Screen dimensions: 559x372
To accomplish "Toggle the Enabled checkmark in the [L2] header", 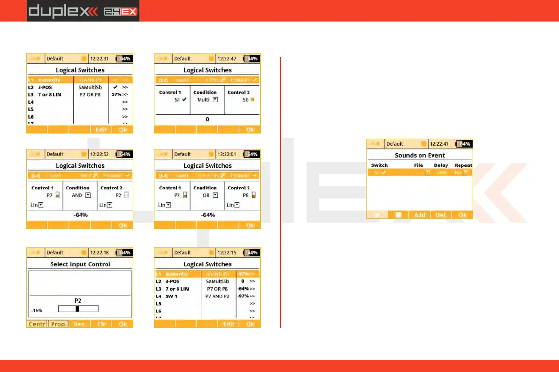I will (255, 80).
